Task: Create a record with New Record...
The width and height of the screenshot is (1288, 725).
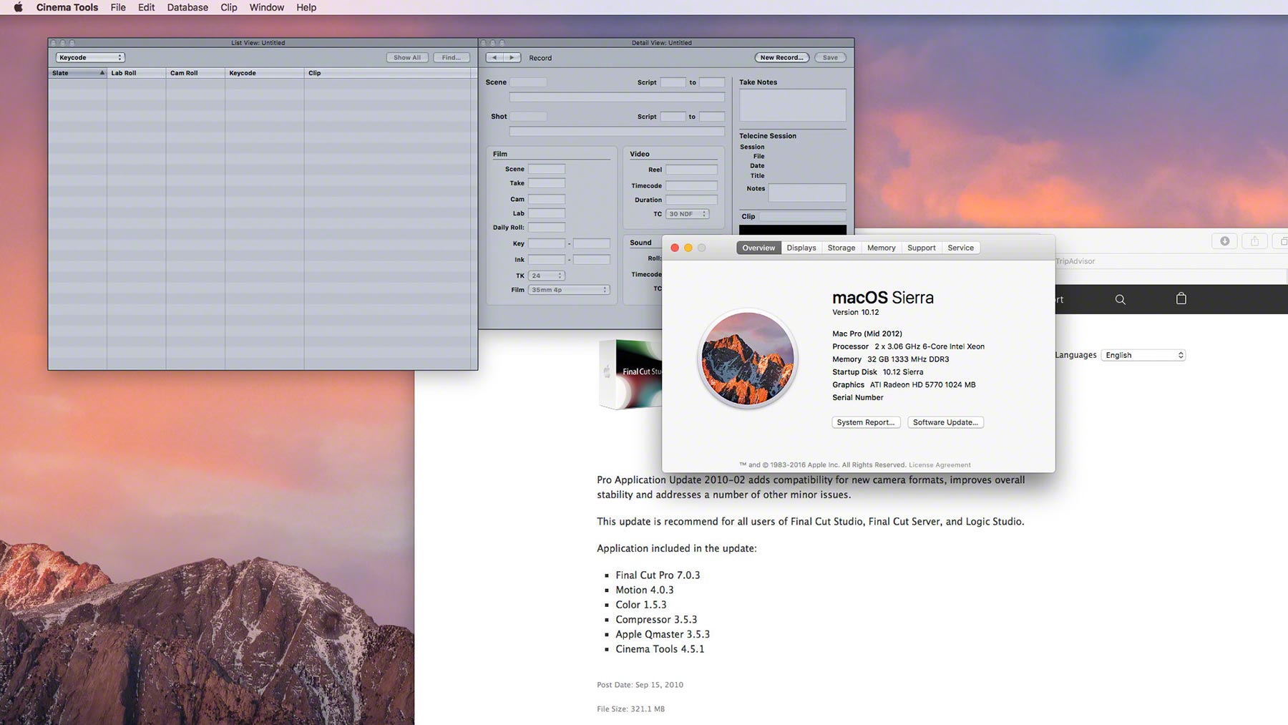Action: click(782, 57)
